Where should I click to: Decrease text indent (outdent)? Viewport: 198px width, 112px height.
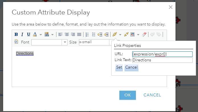pos(106,34)
